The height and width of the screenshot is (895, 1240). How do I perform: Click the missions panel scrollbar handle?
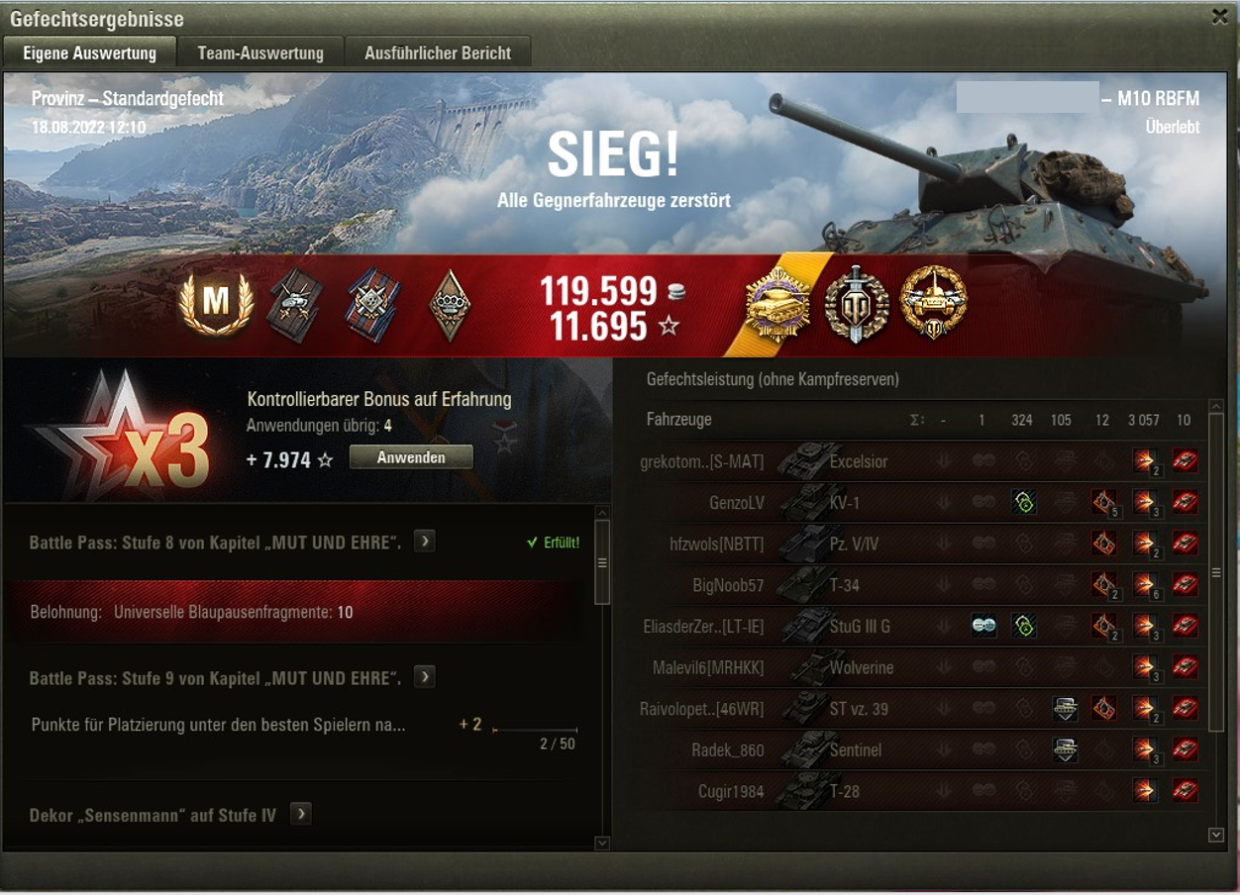601,562
